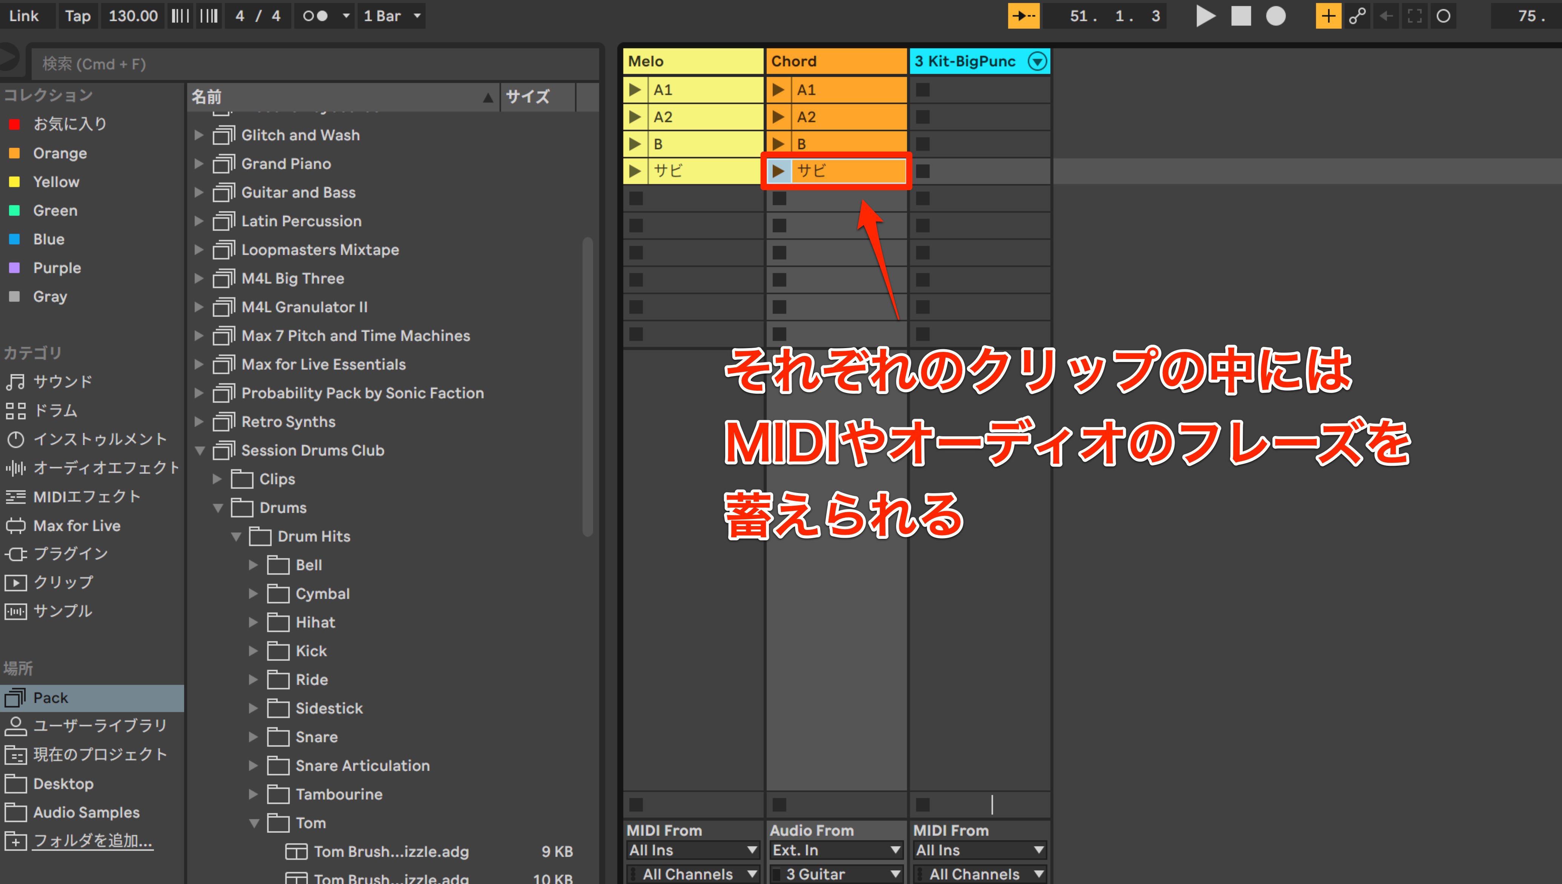Click the フォルダを追加... link
Screen dimensions: 1562x884
tap(92, 841)
